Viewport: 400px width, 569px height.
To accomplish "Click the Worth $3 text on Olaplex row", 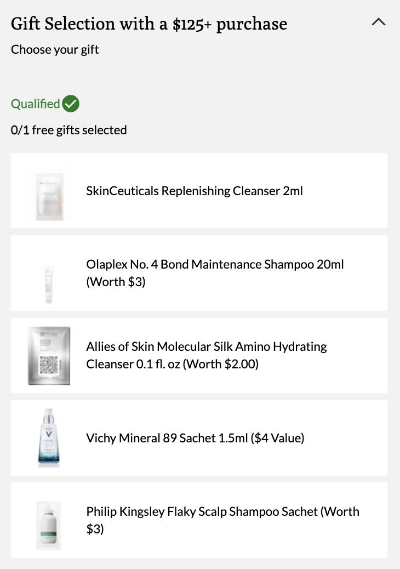I will 116,282.
